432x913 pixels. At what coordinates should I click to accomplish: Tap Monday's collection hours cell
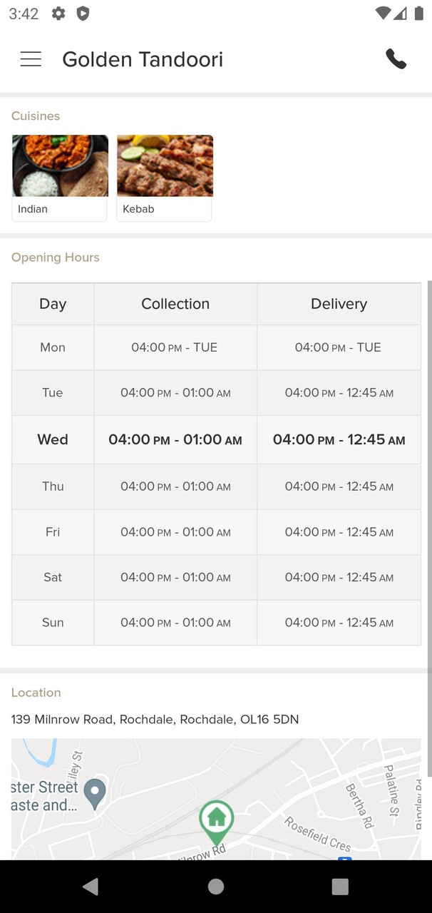pyautogui.click(x=175, y=347)
